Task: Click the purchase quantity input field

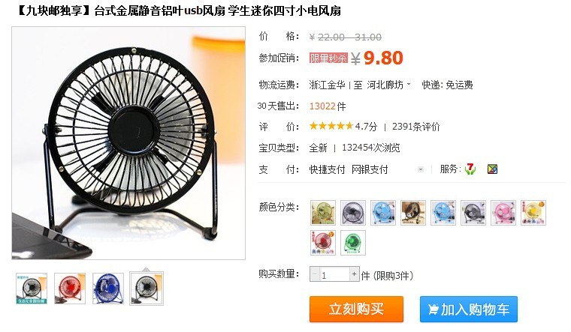Action: click(334, 274)
